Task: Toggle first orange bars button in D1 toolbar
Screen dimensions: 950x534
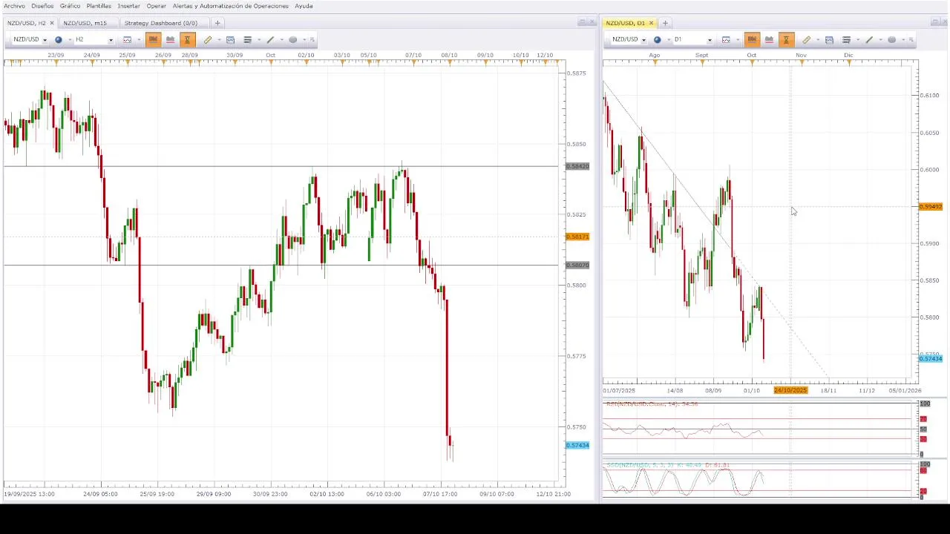Action: click(752, 40)
